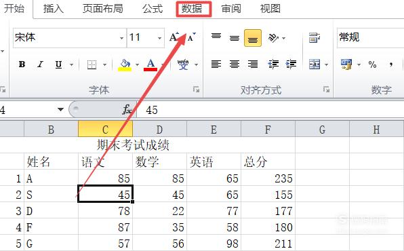
Task: Toggle italic formatting
Action: [x=40, y=64]
